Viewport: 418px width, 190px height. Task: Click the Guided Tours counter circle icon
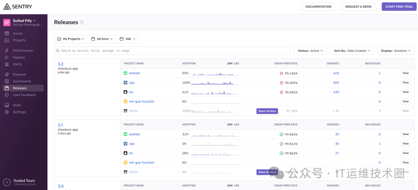[7, 182]
